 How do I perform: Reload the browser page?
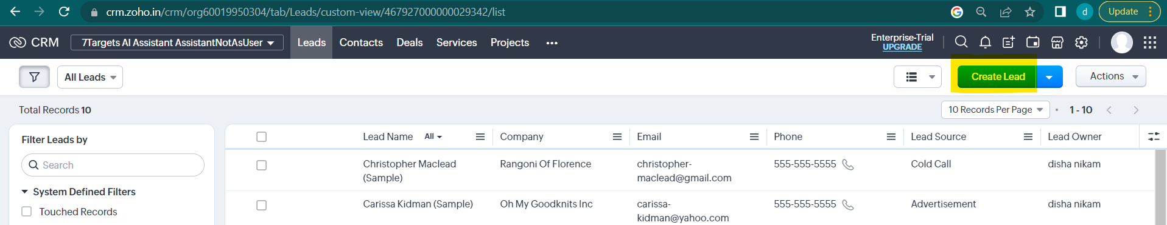point(64,12)
